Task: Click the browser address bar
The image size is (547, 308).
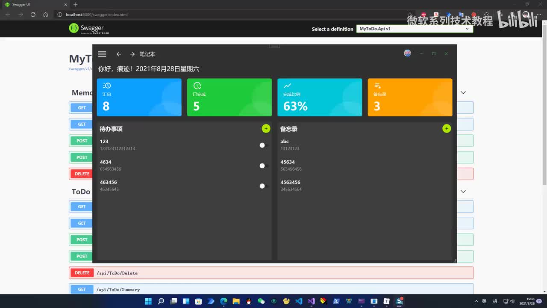Action: (231, 15)
